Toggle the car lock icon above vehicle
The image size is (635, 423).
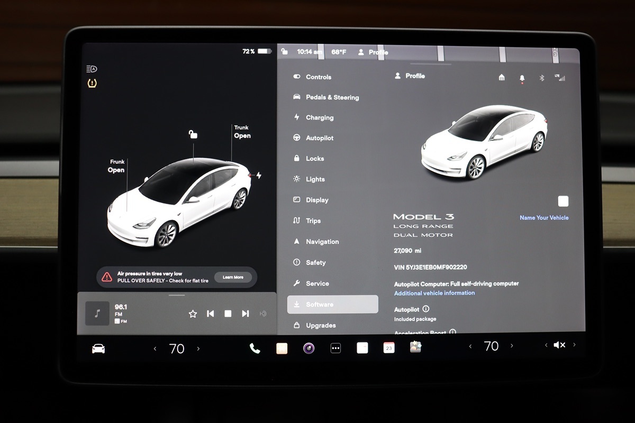(193, 134)
